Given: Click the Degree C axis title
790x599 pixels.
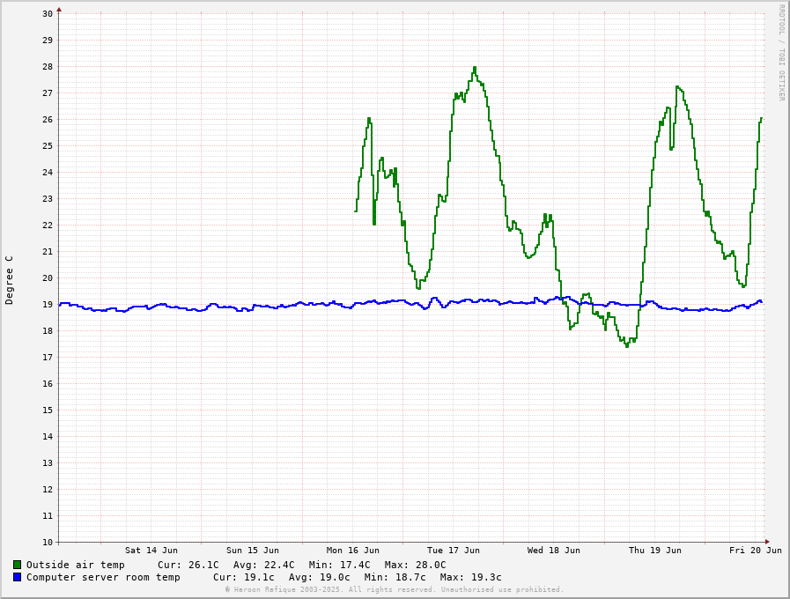Looking at the screenshot, I should click(x=10, y=279).
